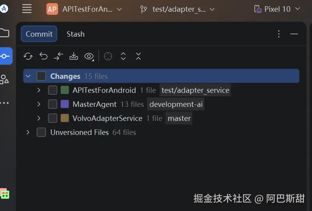The width and height of the screenshot is (312, 211).
Task: Select the VolvoAdapterService repository name
Action: 108,118
